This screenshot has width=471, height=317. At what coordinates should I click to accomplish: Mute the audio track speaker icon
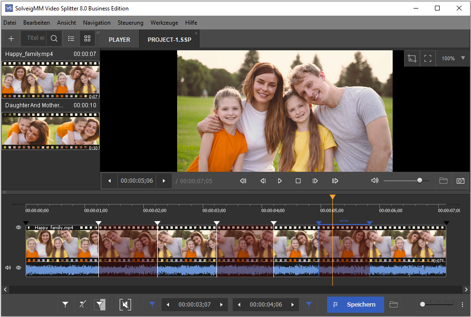[x=8, y=268]
